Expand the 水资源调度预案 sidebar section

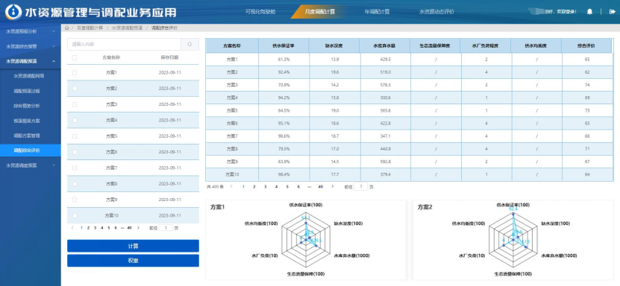point(31,165)
